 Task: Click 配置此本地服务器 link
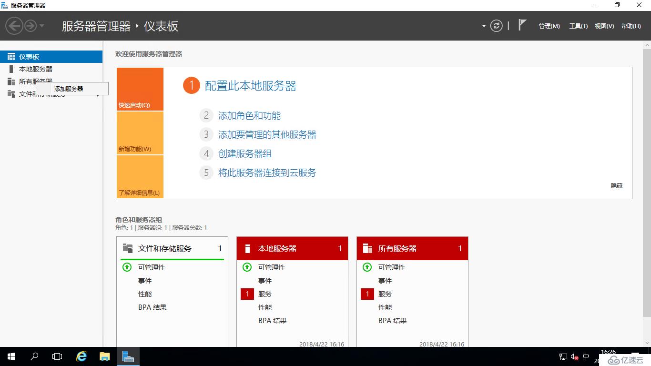251,86
